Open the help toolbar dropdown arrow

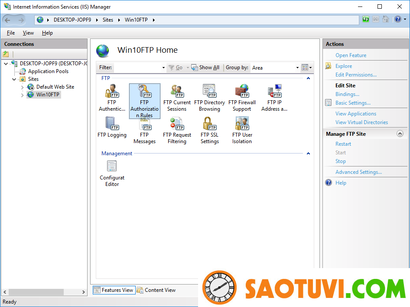tap(405, 19)
